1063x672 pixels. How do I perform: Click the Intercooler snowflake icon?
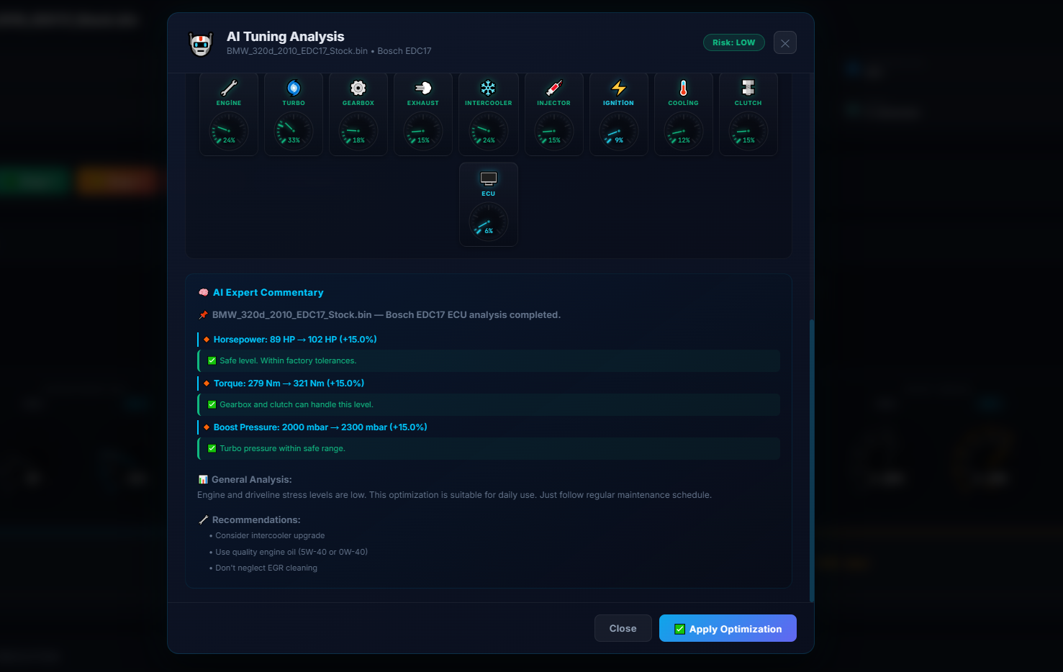pyautogui.click(x=488, y=88)
